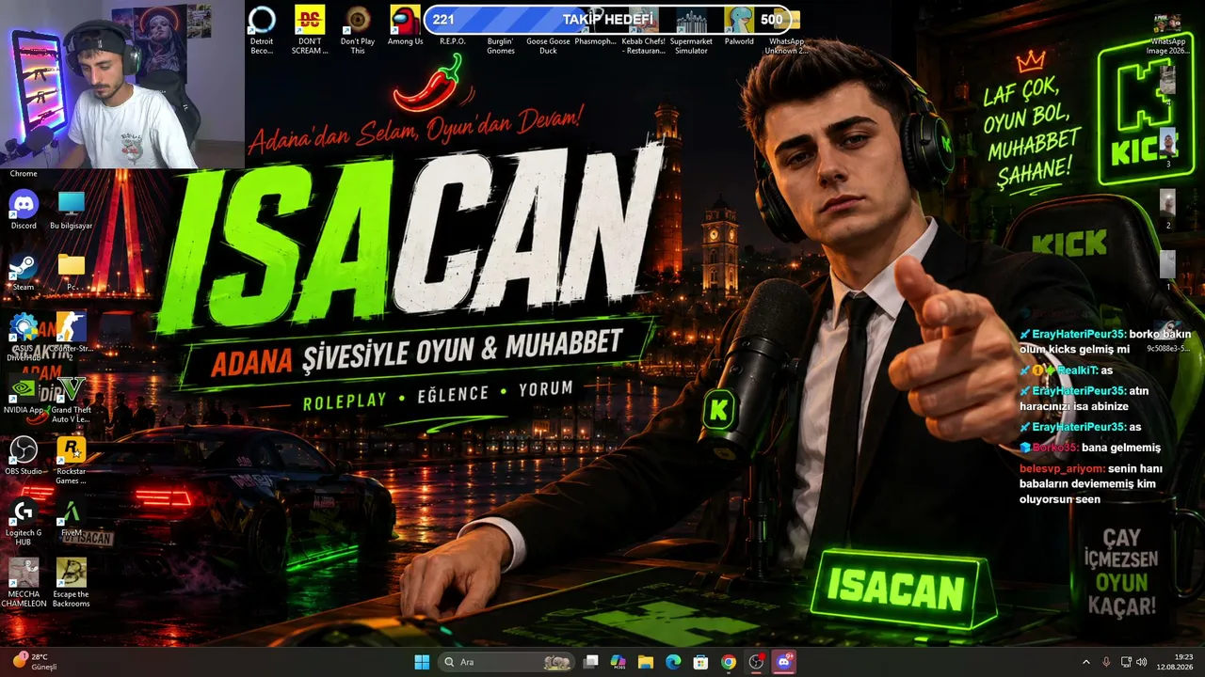Open the NVIDIA App shortcut
The width and height of the screenshot is (1205, 677).
[x=24, y=395]
